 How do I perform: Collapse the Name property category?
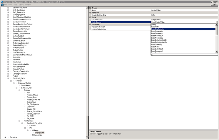pos(90,8)
